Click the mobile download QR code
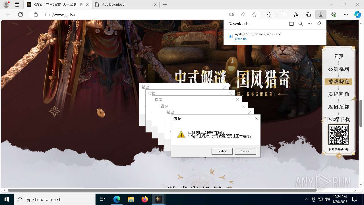Screen dimensions: 364x205 coord(338,135)
